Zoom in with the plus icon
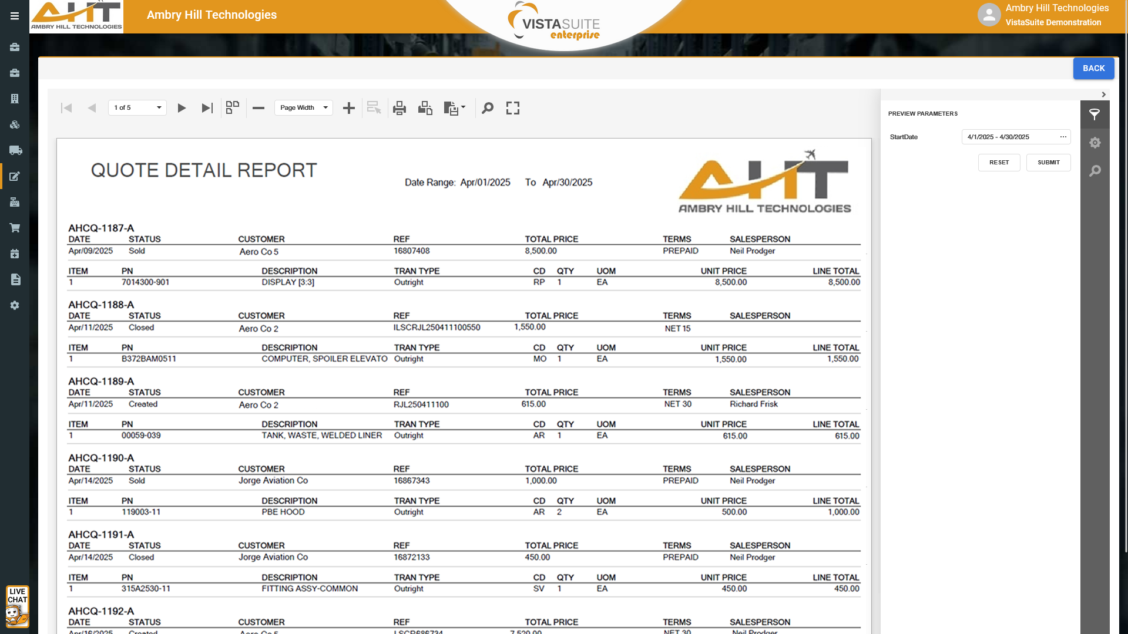The height and width of the screenshot is (634, 1128). coord(349,108)
